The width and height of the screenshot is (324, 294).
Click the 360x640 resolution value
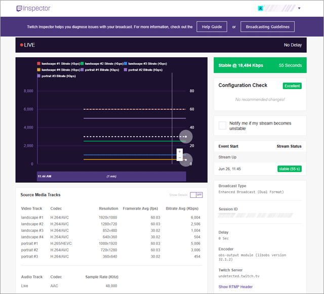point(110,257)
